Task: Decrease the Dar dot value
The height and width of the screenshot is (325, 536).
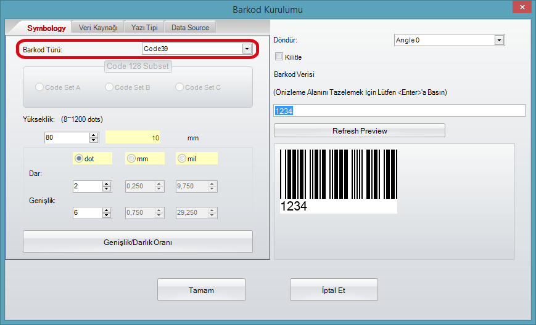Action: 107,188
